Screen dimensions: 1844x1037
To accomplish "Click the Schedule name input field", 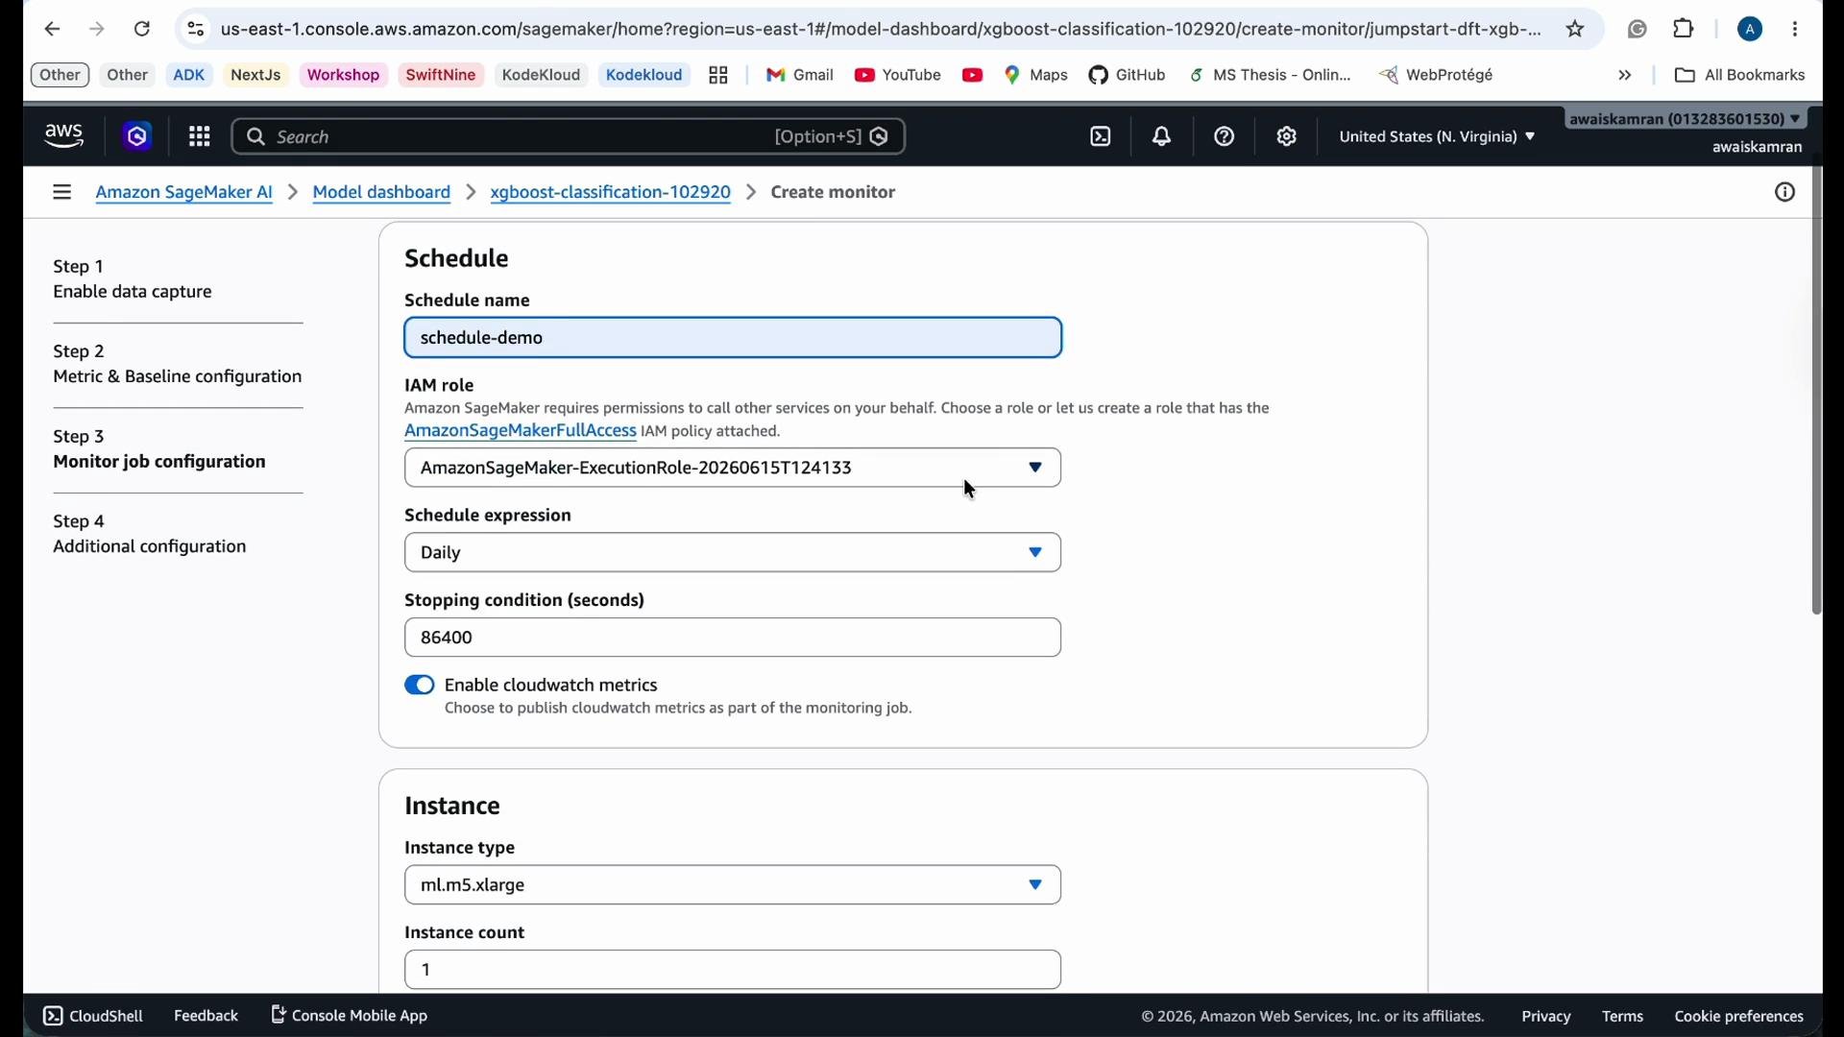I will pos(734,338).
